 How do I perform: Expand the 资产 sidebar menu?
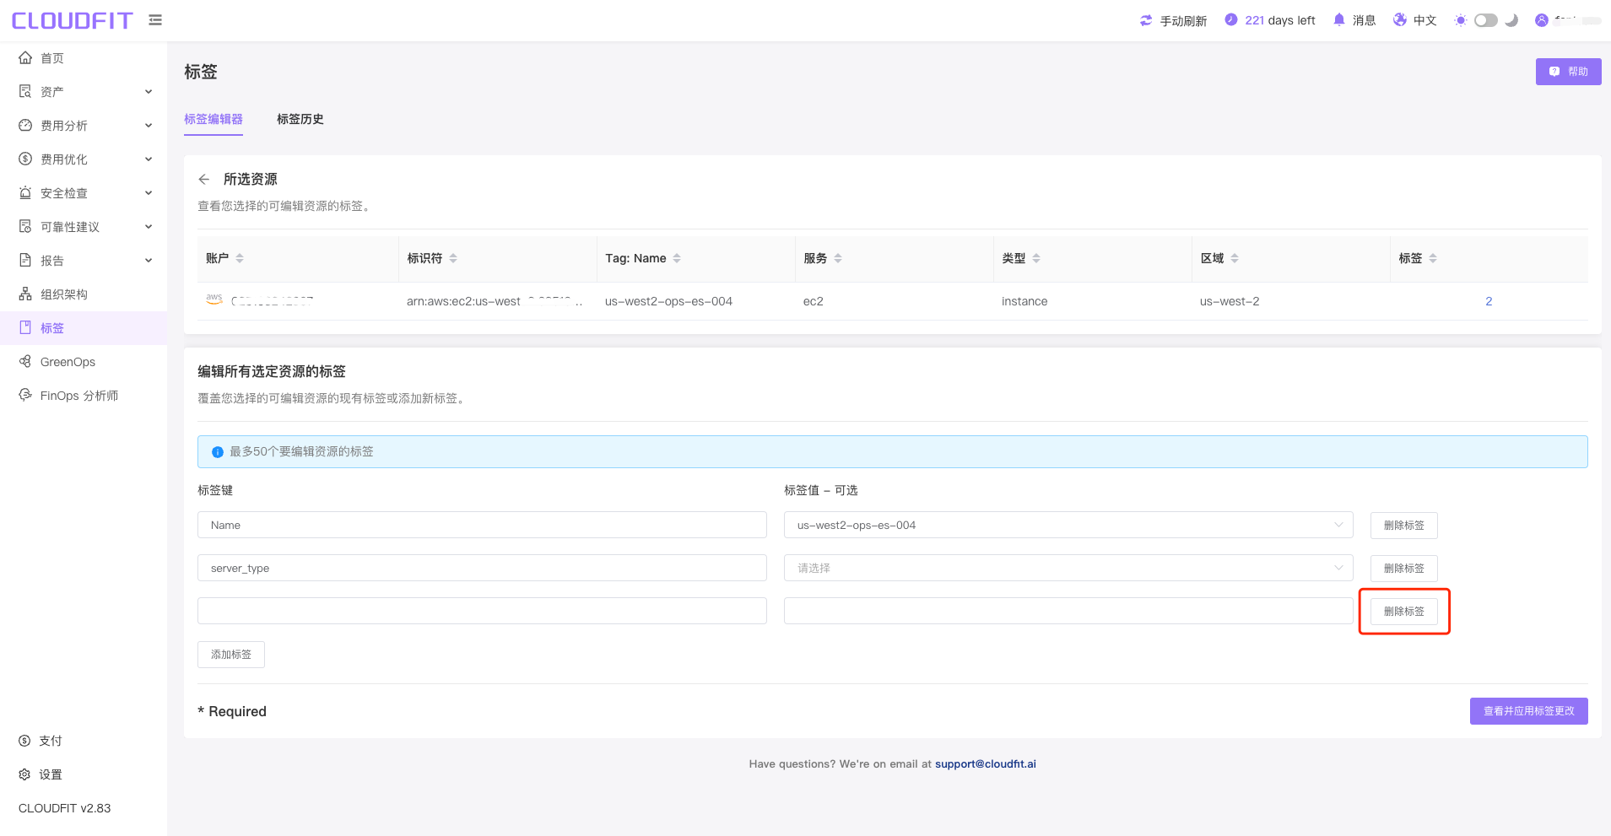click(x=84, y=92)
